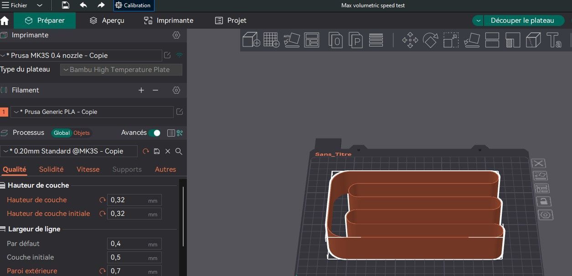
Task: Open the Calibration menu button
Action: click(x=134, y=5)
